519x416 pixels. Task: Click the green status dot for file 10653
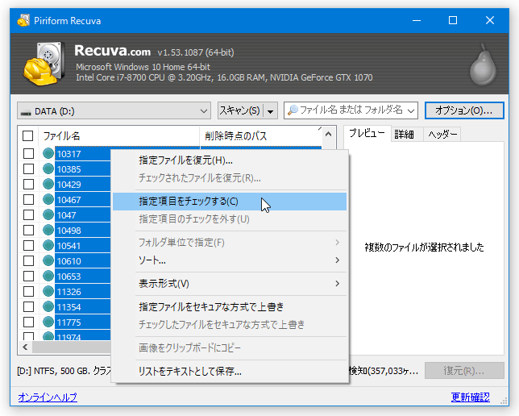click(48, 276)
